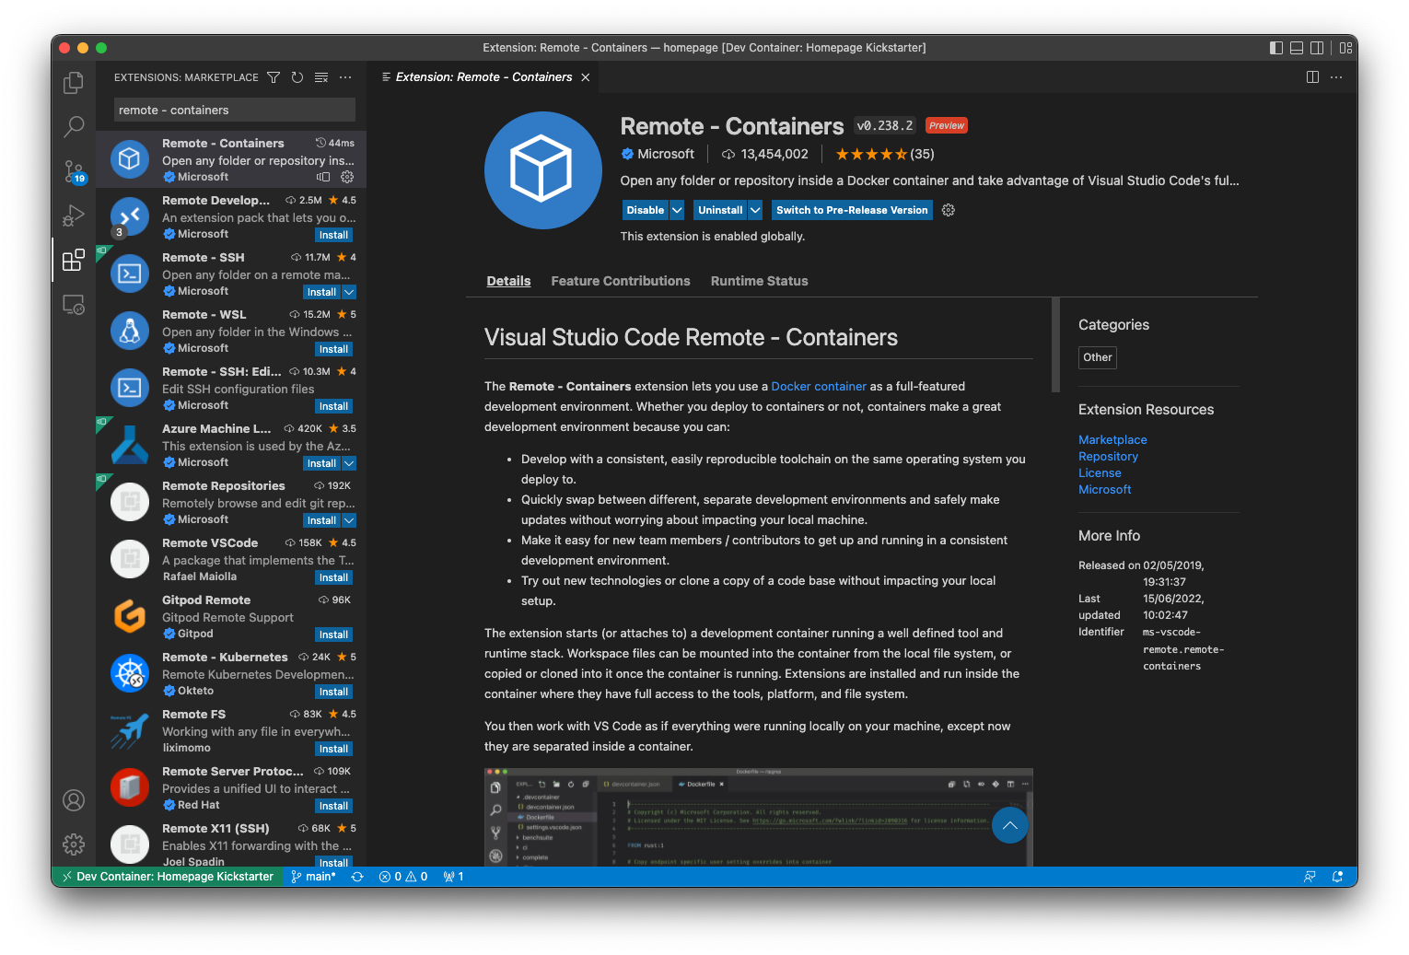The image size is (1409, 955).
Task: Open Source Control view with 19 badge
Action: pyautogui.click(x=74, y=171)
